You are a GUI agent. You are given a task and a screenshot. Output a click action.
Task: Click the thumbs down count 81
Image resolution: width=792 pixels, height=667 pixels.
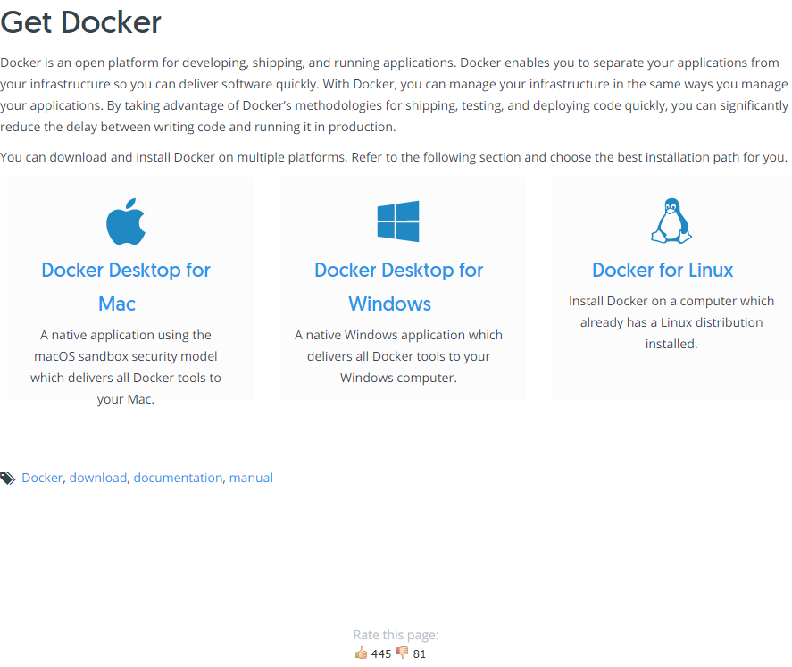pos(420,654)
